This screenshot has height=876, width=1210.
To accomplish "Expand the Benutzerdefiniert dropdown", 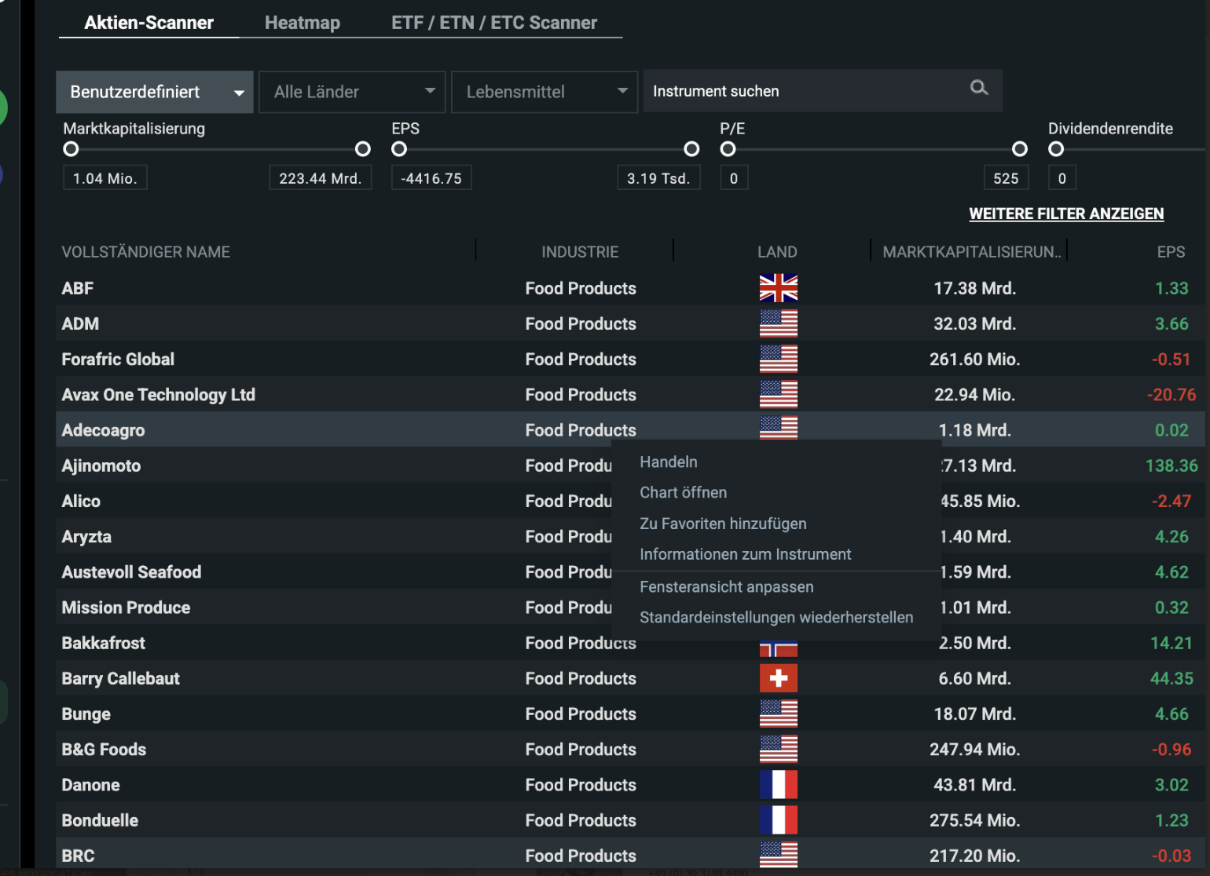I will click(155, 92).
